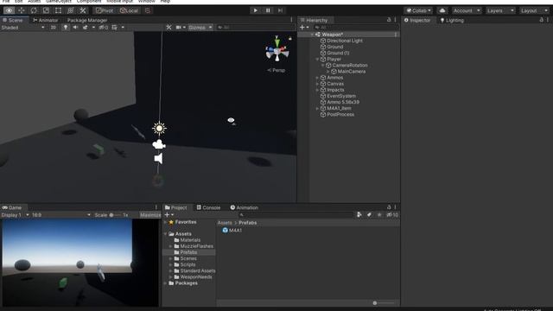Open the 16:9 aspect ratio dropdown
Image resolution: width=553 pixels, height=311 pixels.
pos(60,215)
